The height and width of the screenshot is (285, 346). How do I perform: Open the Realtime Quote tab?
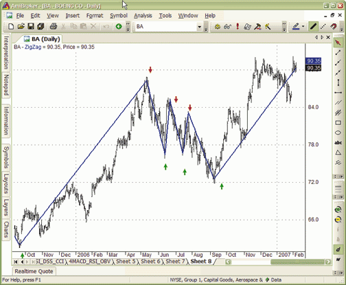(34, 271)
